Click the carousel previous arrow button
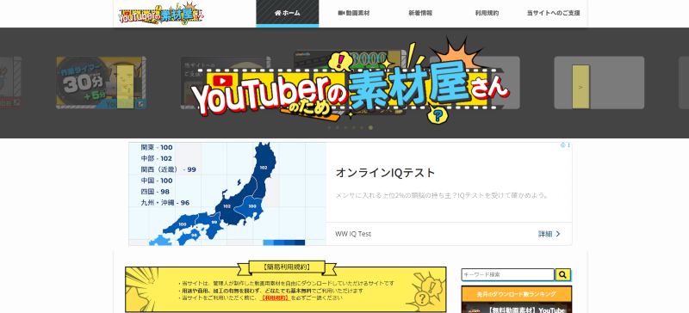Image resolution: width=689 pixels, height=313 pixels. tap(126, 87)
